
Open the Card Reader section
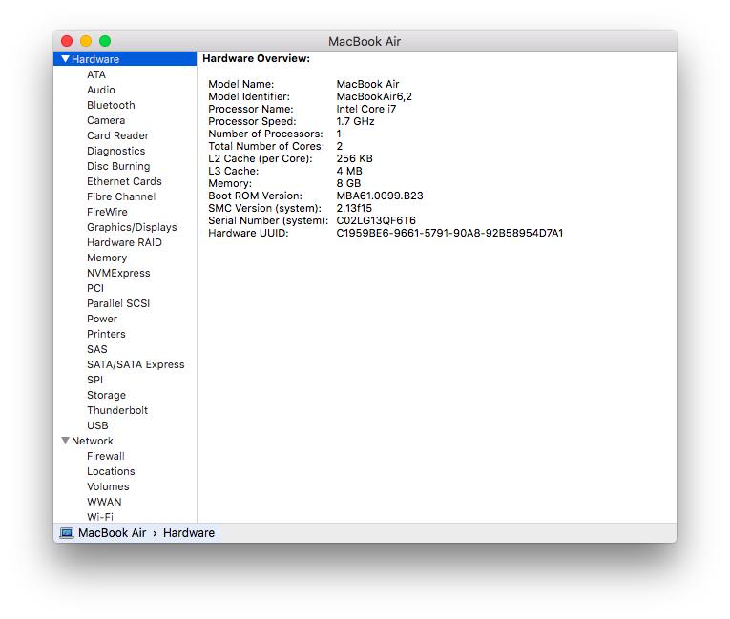point(117,135)
